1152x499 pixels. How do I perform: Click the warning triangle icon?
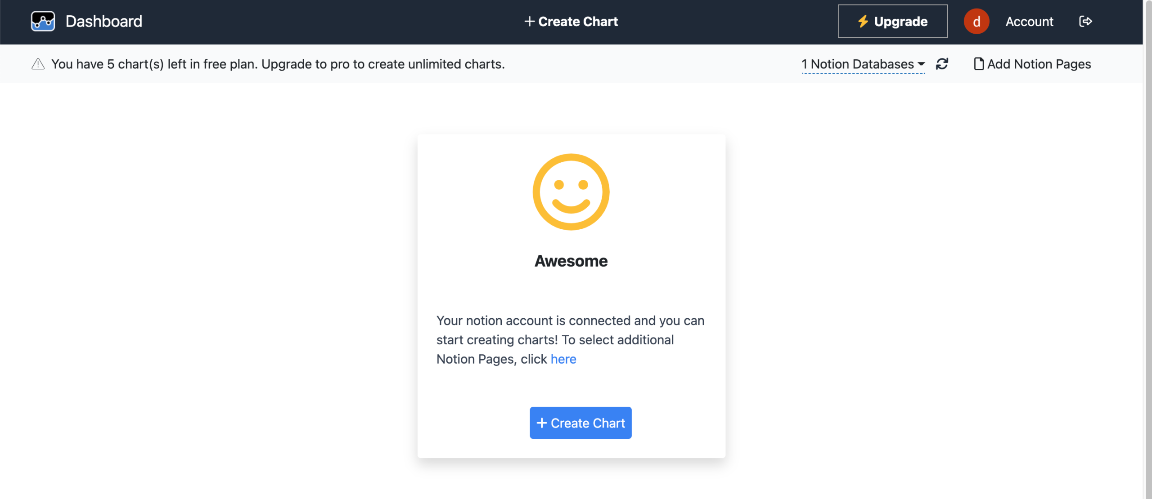coord(38,64)
